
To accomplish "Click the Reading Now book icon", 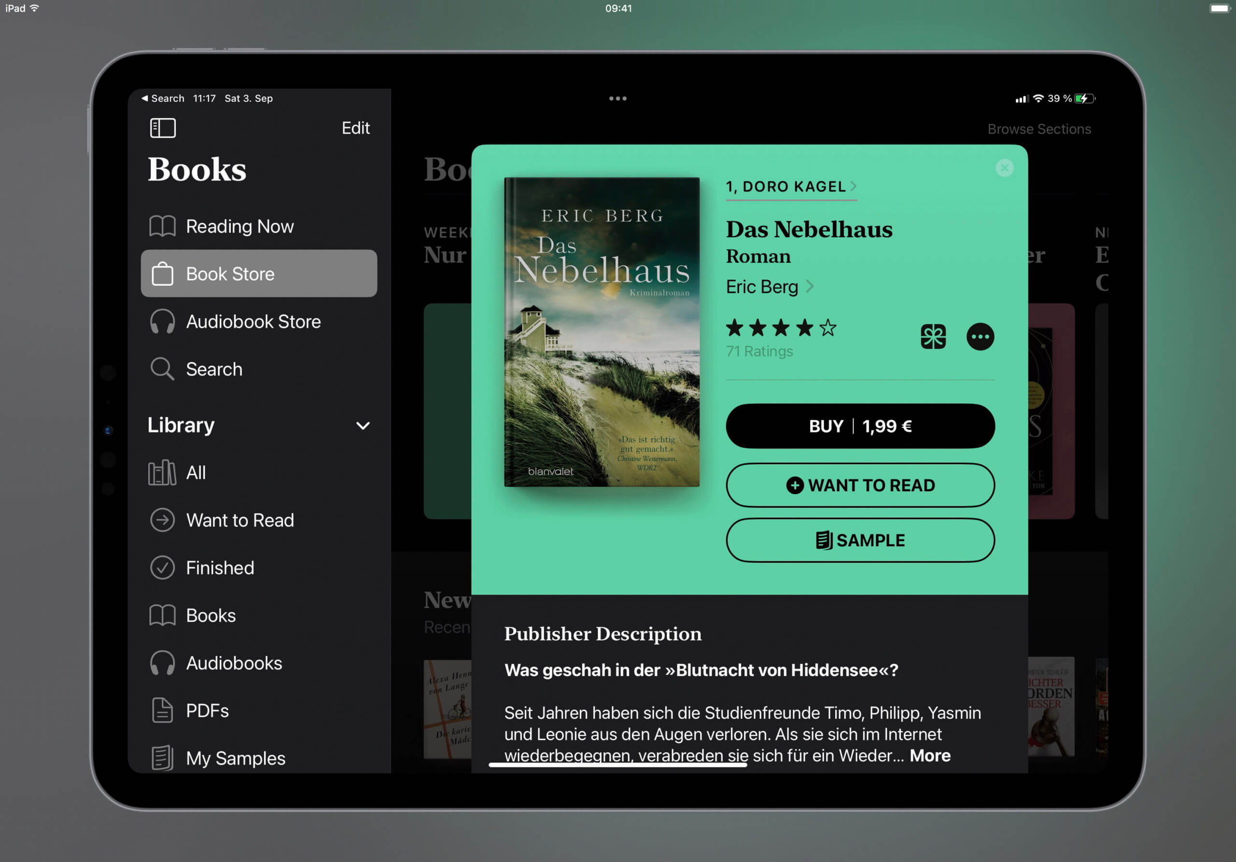I will click(162, 226).
